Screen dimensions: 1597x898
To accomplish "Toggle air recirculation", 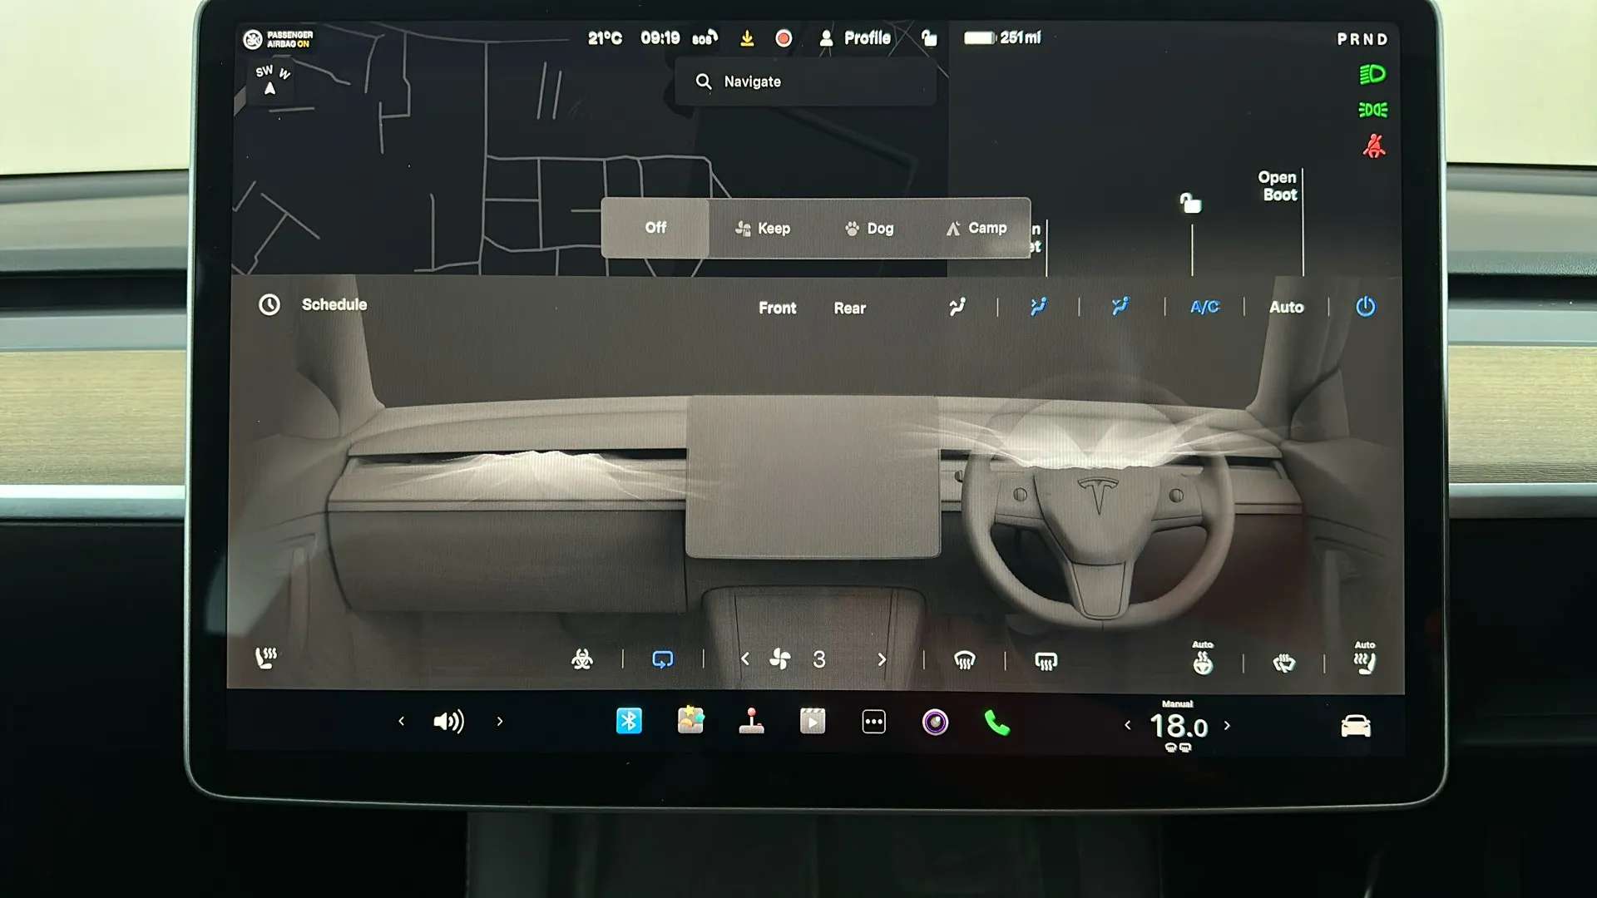I will pos(663,660).
